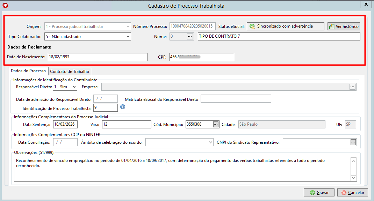Click Identificação de Processo Trabalhista field
Viewport: 374px width, 201px height.
point(106,107)
